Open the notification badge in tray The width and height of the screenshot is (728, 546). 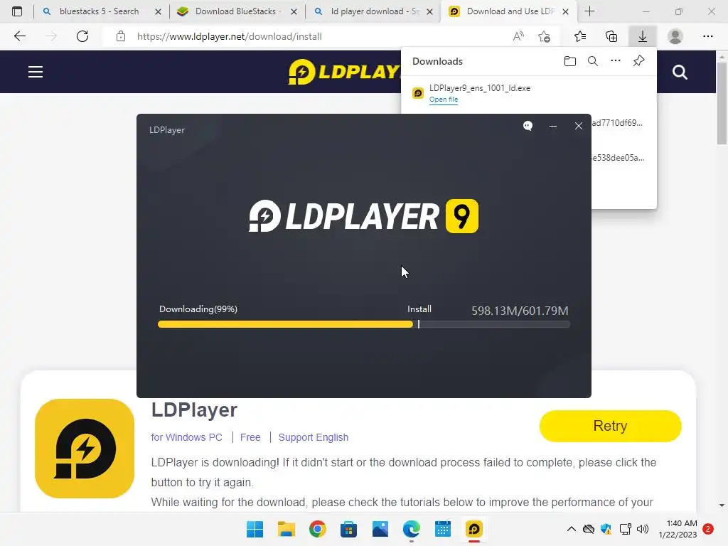click(708, 529)
